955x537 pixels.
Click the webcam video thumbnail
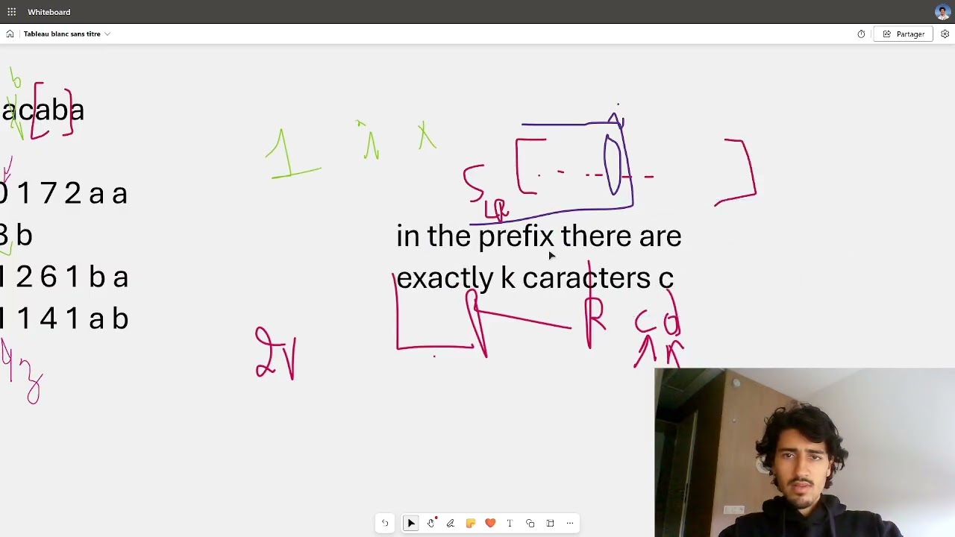(804, 452)
